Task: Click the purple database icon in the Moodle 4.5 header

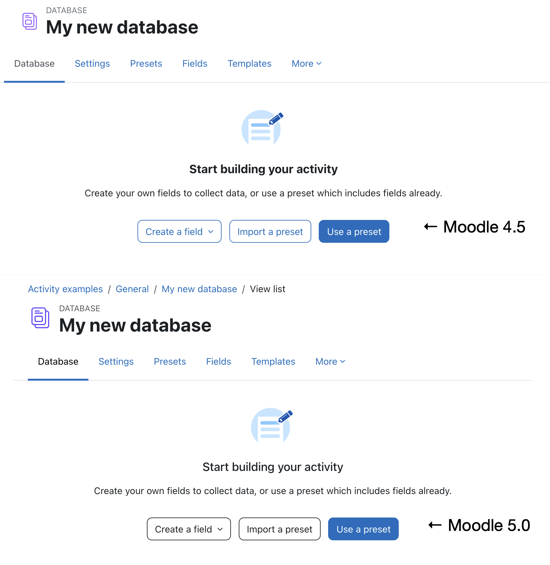Action: (30, 21)
